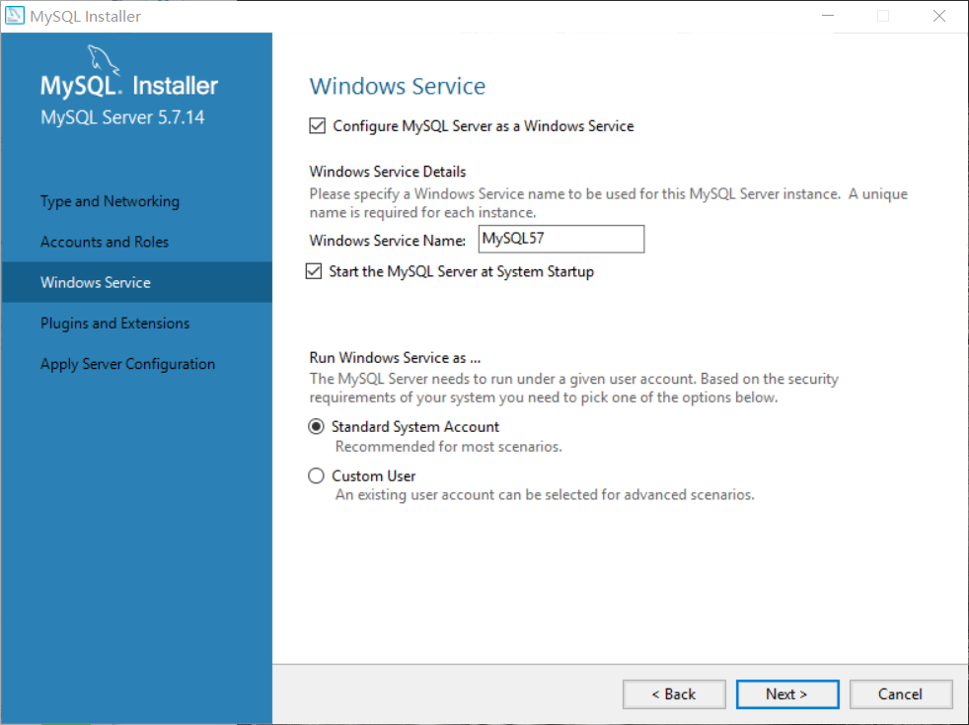Screen dimensions: 969x725
Task: Enable Configure MySQL Server as a Windows Service
Action: coord(318,125)
